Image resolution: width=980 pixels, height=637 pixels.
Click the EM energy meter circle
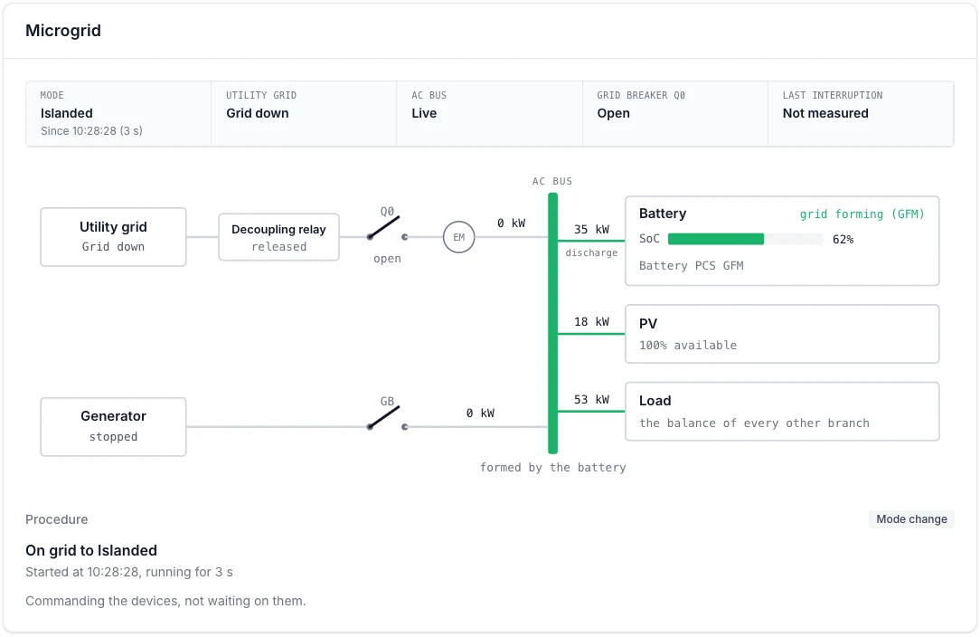click(458, 237)
